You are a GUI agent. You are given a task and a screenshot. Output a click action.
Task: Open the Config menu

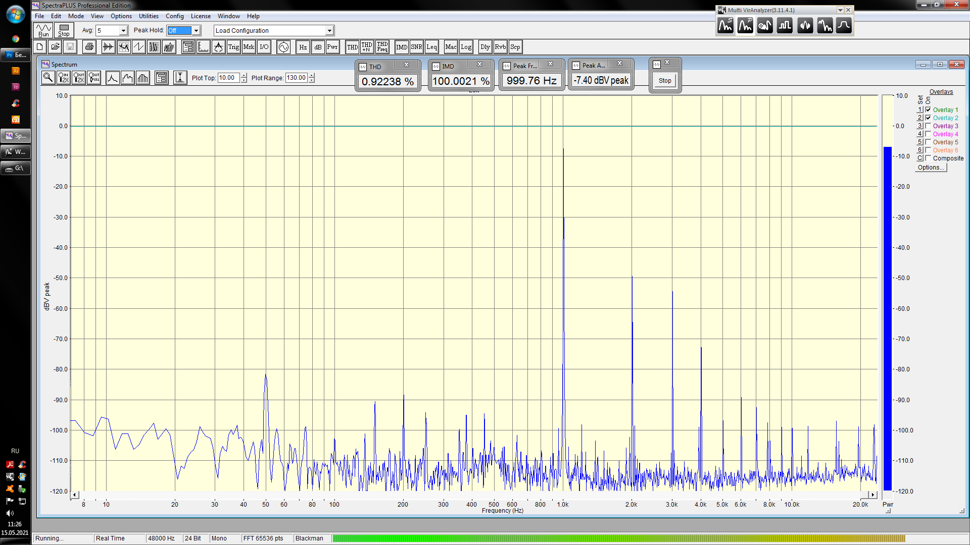click(x=174, y=16)
